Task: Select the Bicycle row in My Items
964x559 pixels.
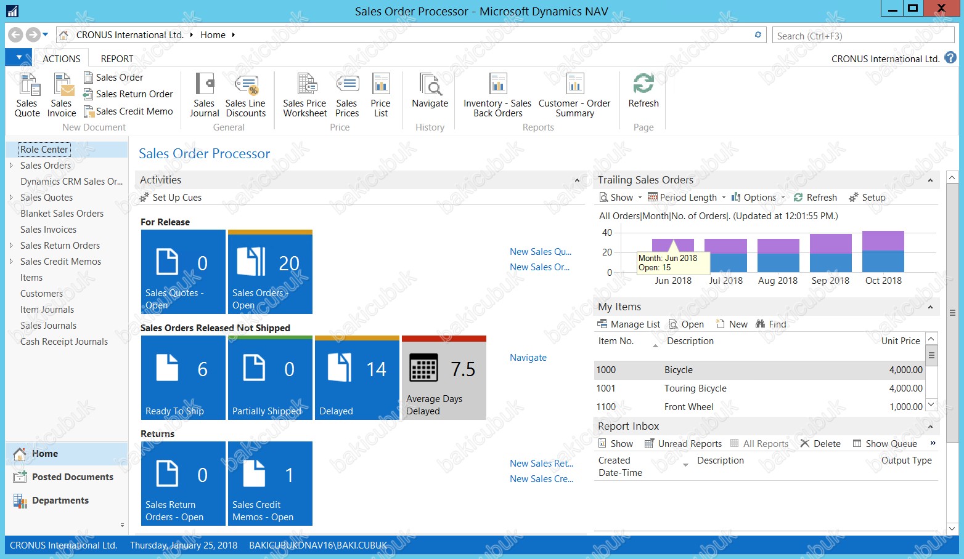Action: pos(759,370)
